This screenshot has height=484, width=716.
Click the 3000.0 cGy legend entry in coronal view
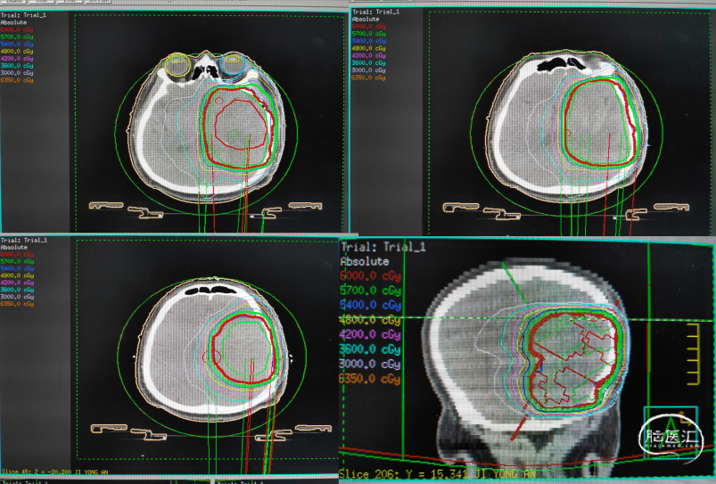(x=370, y=365)
